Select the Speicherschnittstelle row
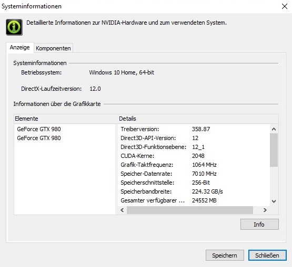The image size is (292, 267). 194,183
